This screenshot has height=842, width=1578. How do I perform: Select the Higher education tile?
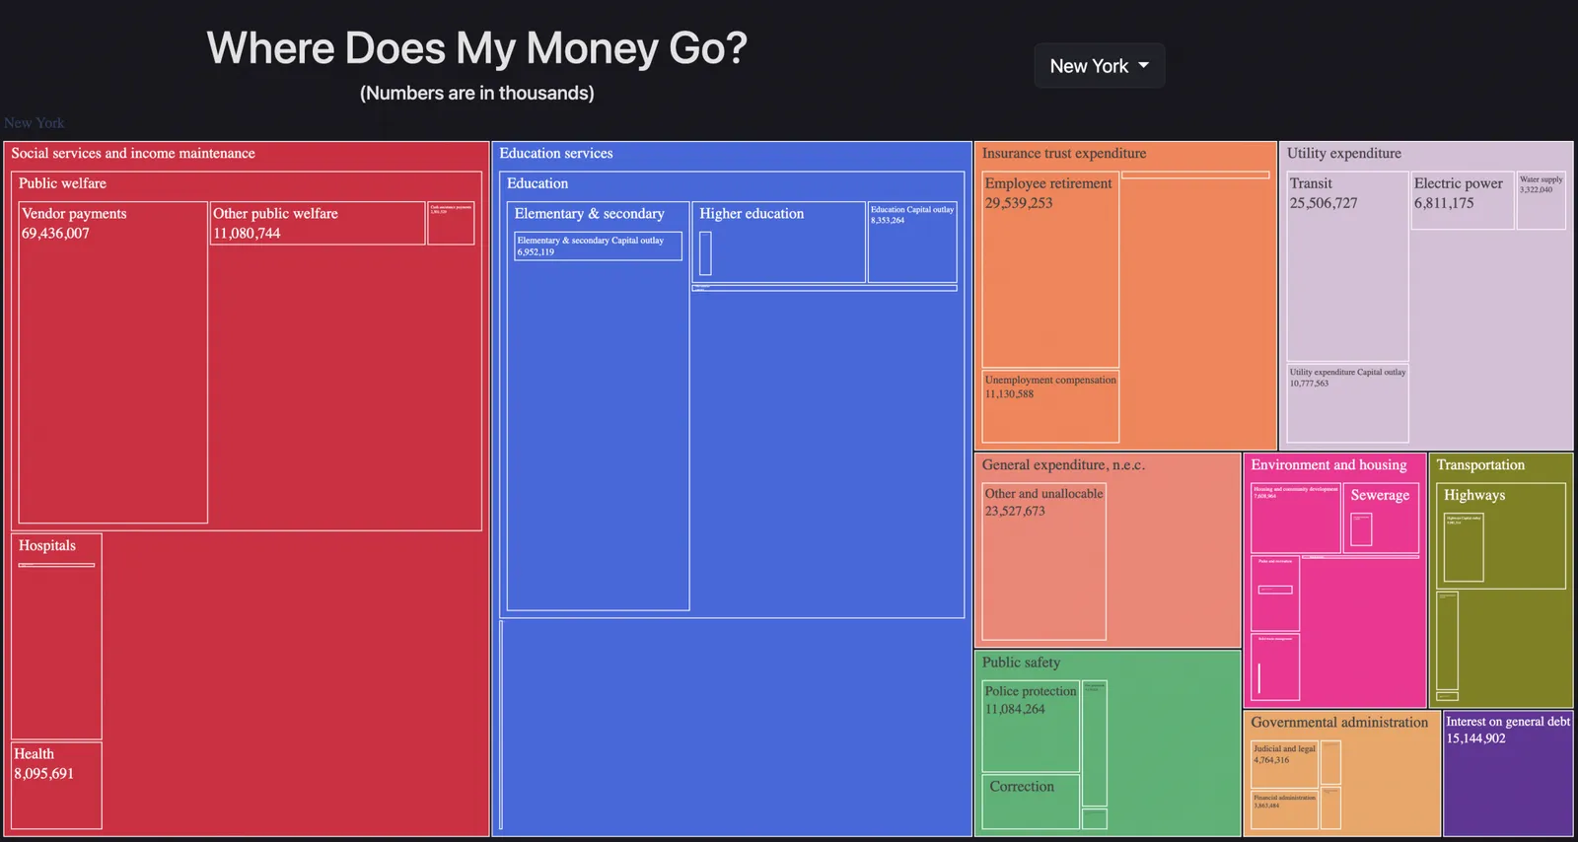pyautogui.click(x=779, y=243)
